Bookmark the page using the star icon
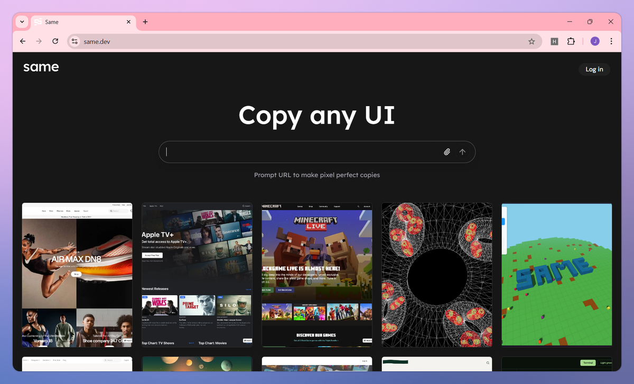Screen dimensions: 634x384 (x=532, y=41)
